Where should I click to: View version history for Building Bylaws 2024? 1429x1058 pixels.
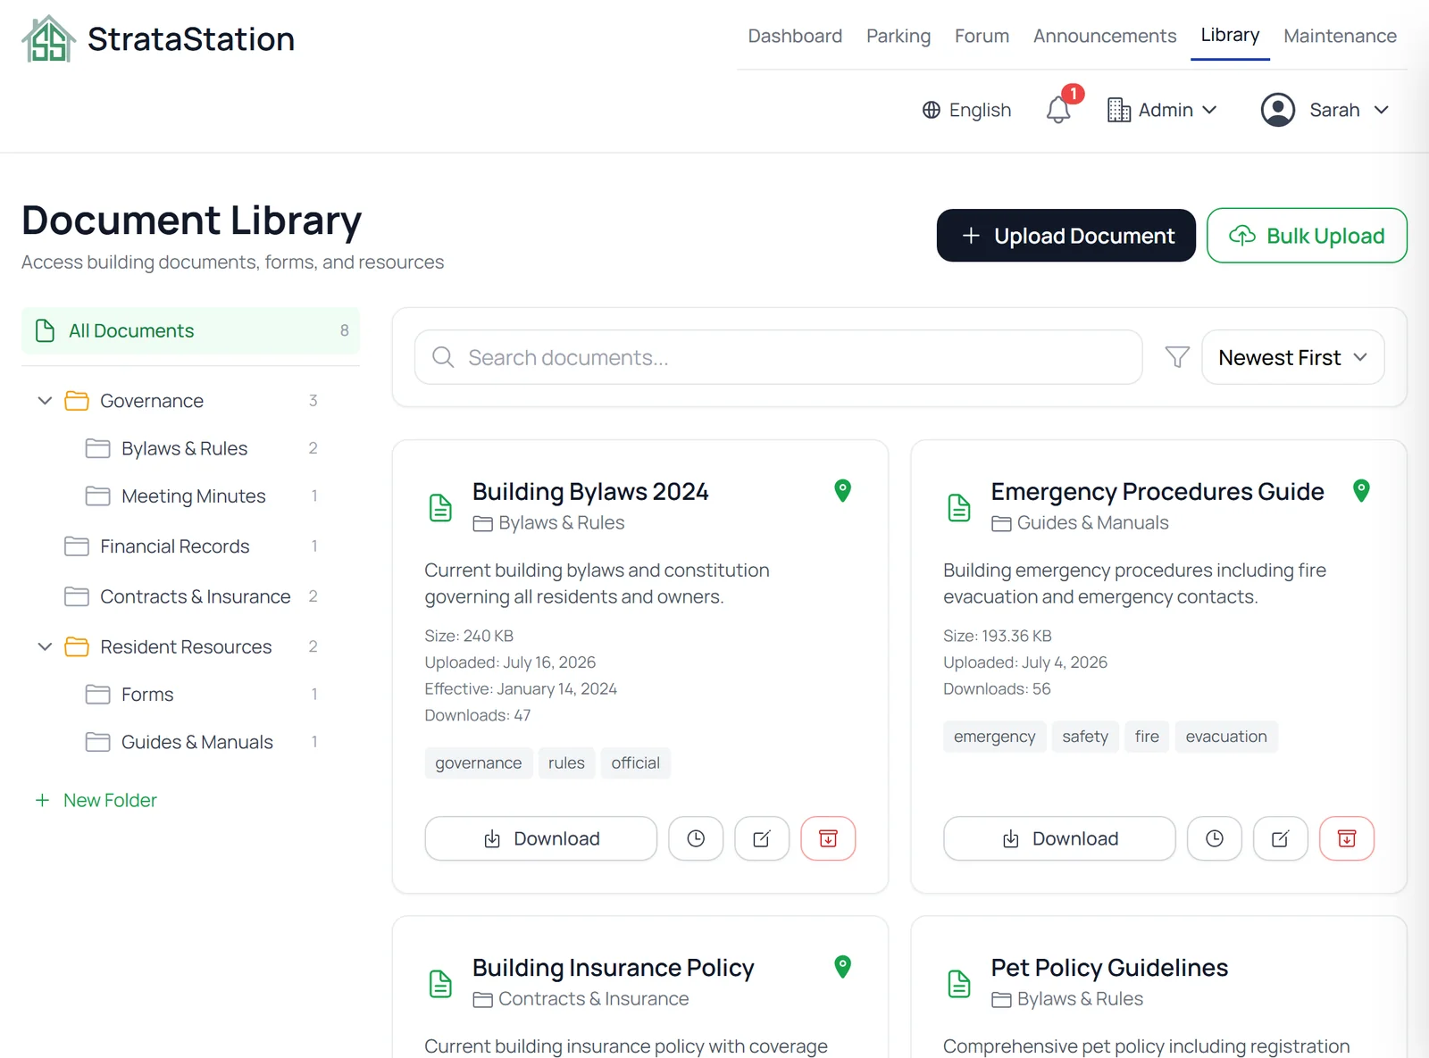[x=696, y=838]
